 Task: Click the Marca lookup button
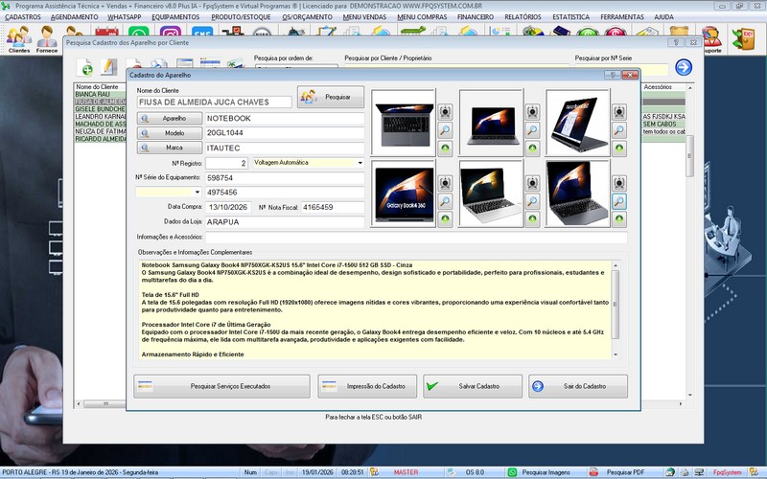[170, 148]
